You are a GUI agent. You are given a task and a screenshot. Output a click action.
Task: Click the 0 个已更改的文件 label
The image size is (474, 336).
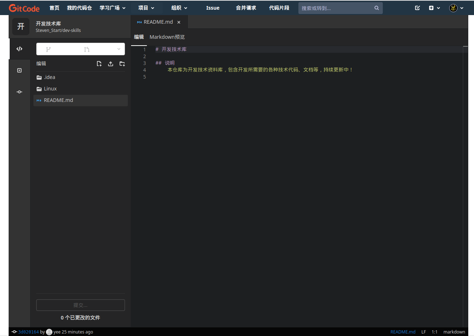click(x=80, y=318)
